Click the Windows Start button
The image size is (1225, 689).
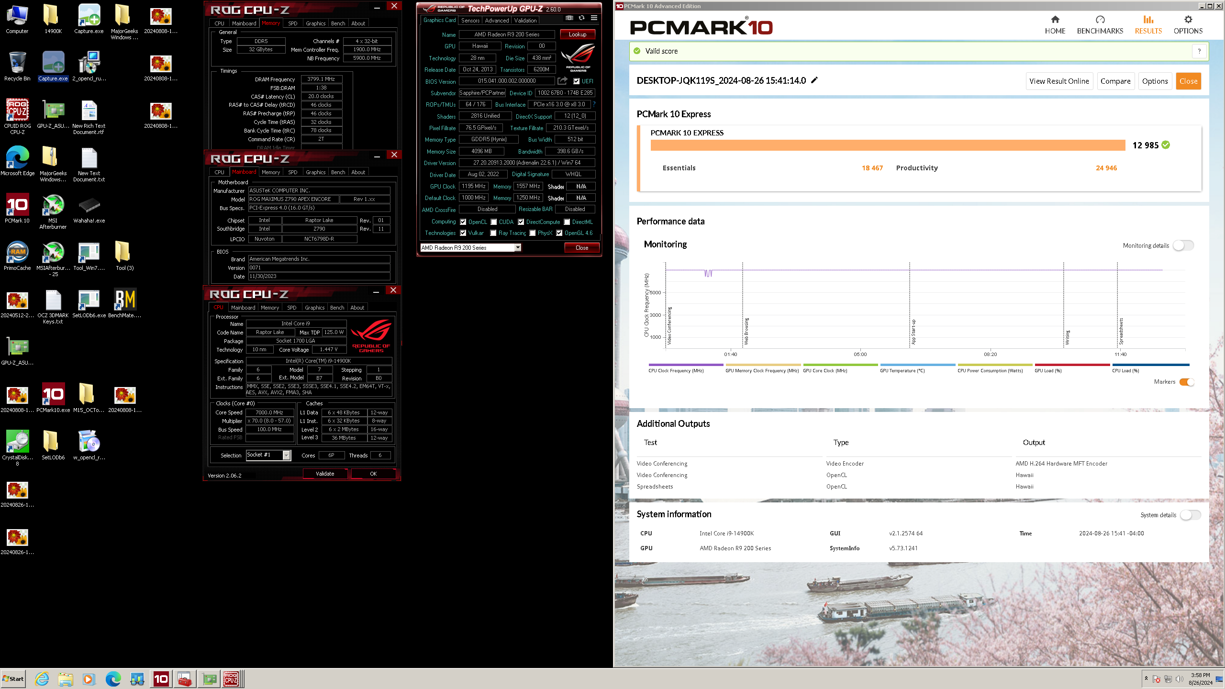click(13, 678)
